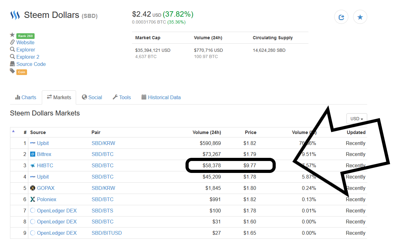
Task: Click the $73,267 volume cell
Action: pos(212,154)
